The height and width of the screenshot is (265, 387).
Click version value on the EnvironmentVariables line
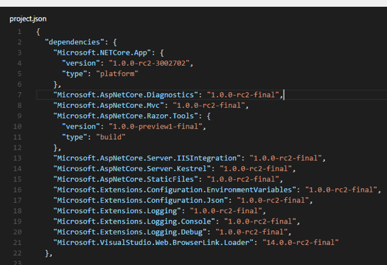click(341, 190)
